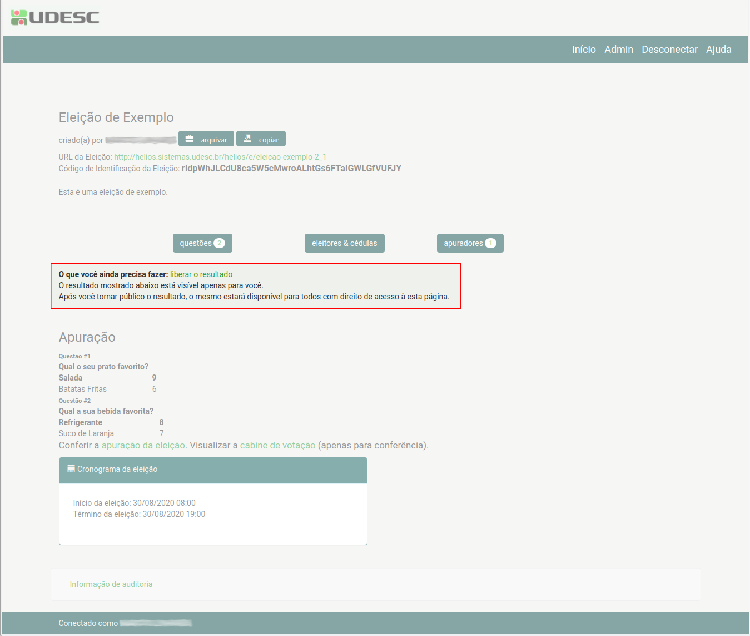
Task: Open the Ajuda help page
Action: click(x=718, y=50)
